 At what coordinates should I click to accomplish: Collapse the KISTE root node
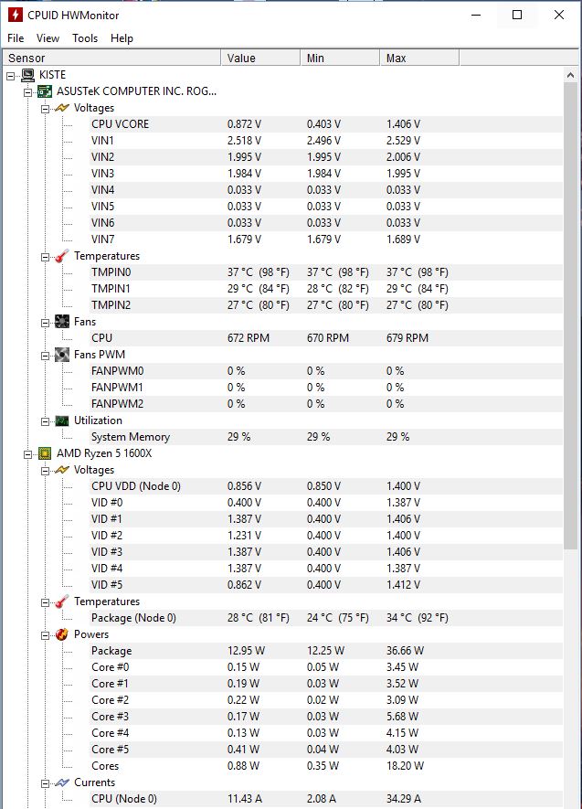(x=11, y=77)
